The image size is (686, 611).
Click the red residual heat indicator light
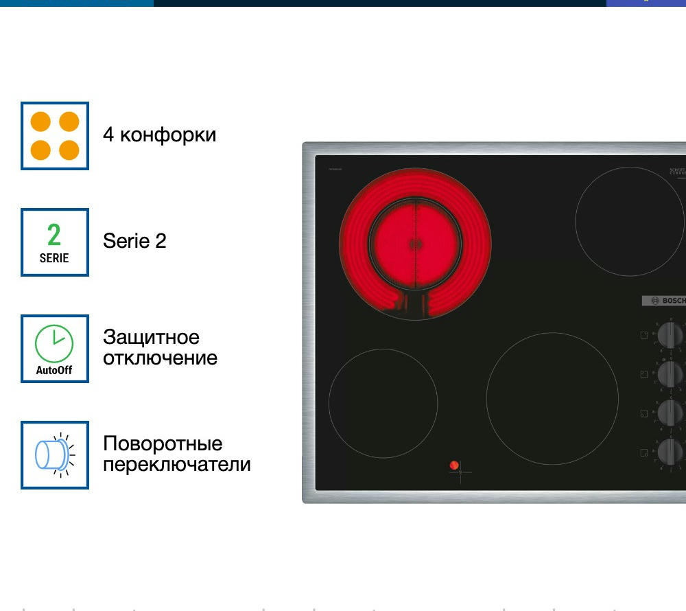coord(454,465)
